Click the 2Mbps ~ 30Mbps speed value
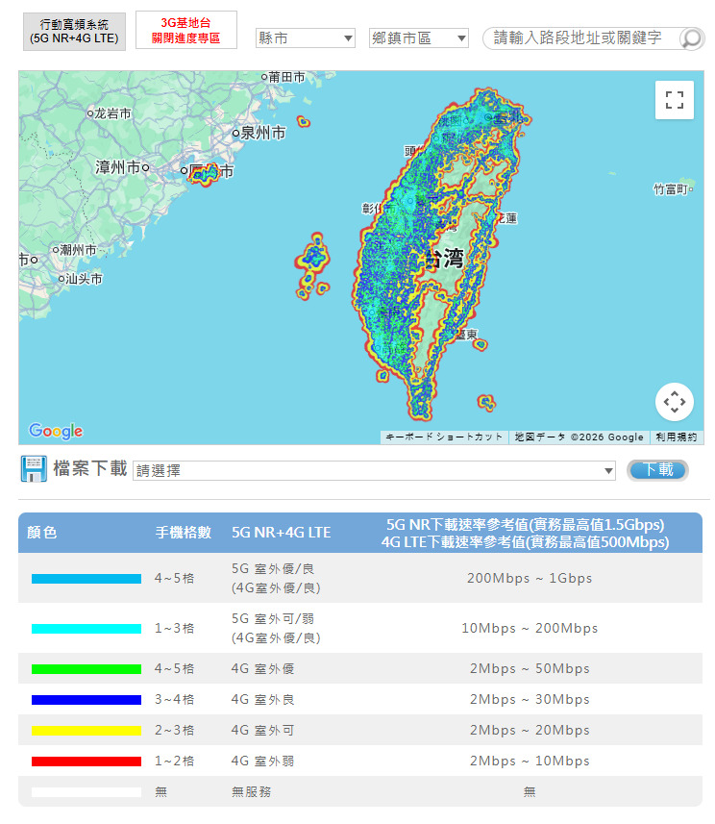 point(530,699)
